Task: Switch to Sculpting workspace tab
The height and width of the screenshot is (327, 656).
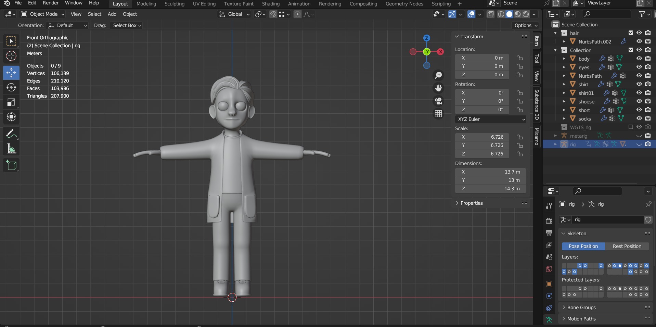Action: tap(174, 4)
